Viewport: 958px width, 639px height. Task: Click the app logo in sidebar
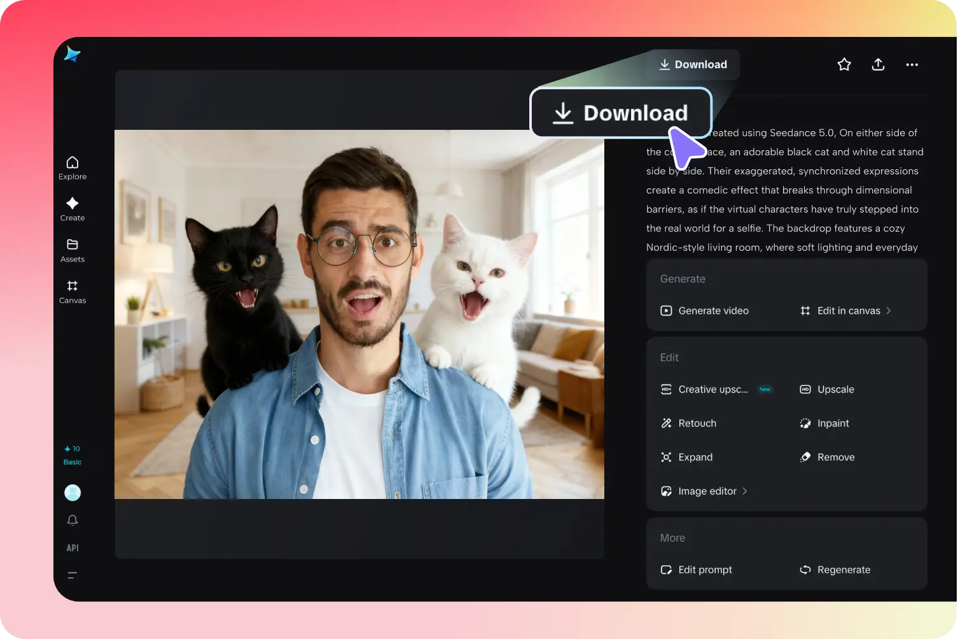pos(73,54)
